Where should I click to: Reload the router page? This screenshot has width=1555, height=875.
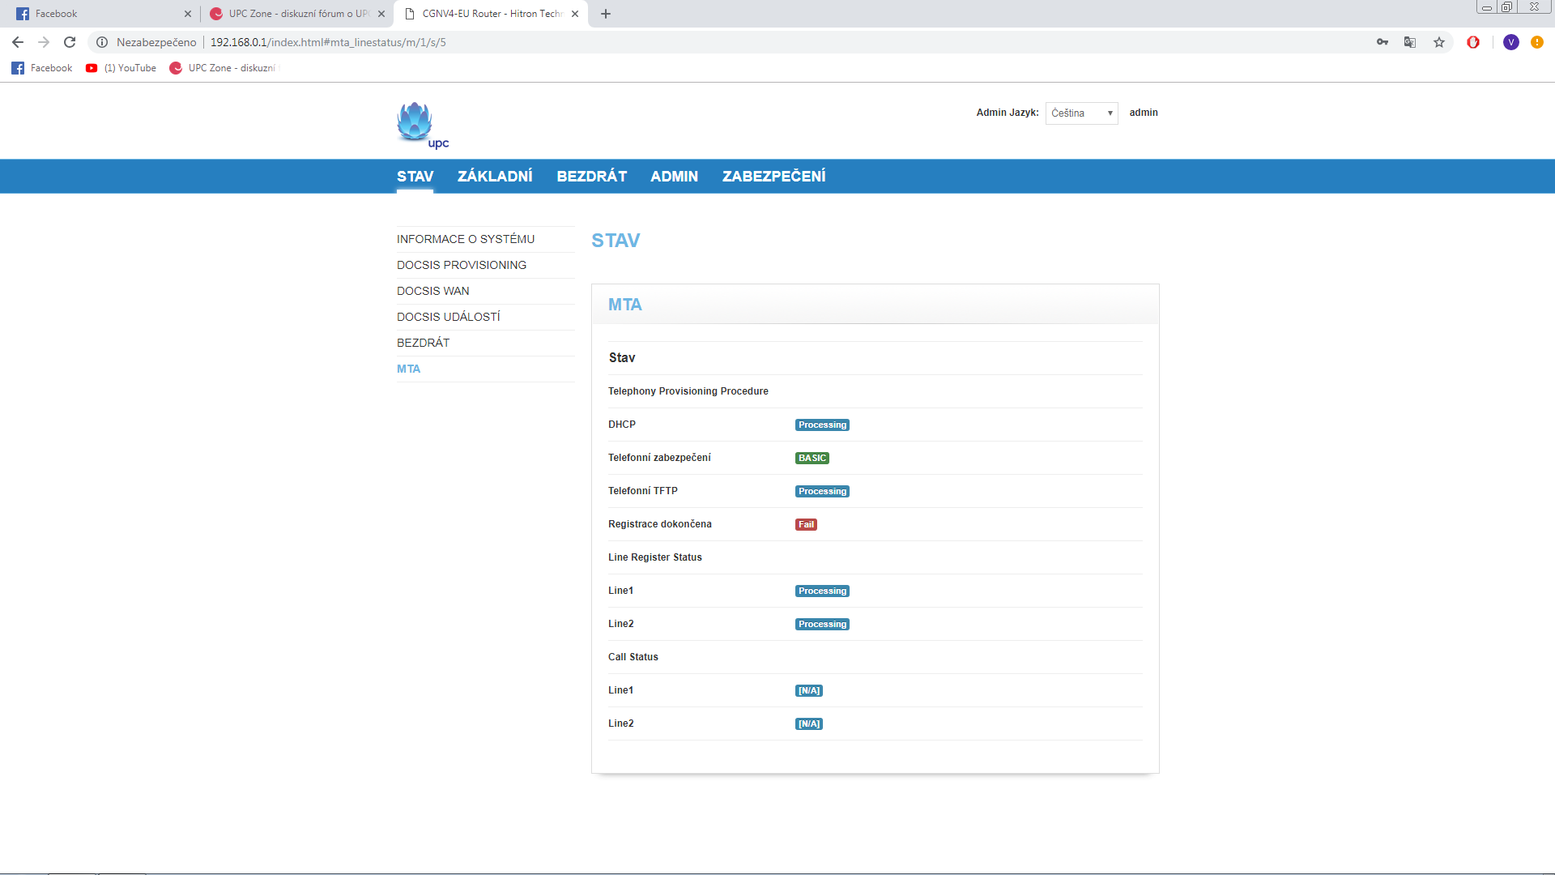click(70, 42)
